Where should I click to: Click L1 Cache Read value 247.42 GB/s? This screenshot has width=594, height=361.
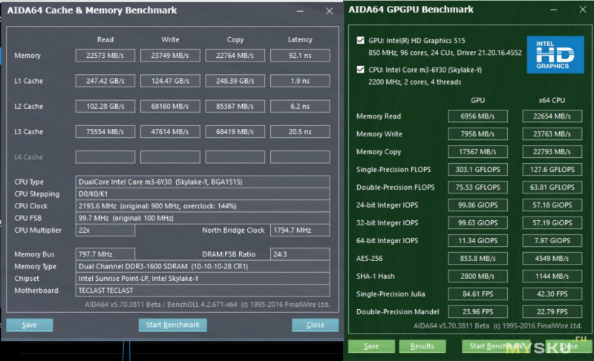coord(105,81)
